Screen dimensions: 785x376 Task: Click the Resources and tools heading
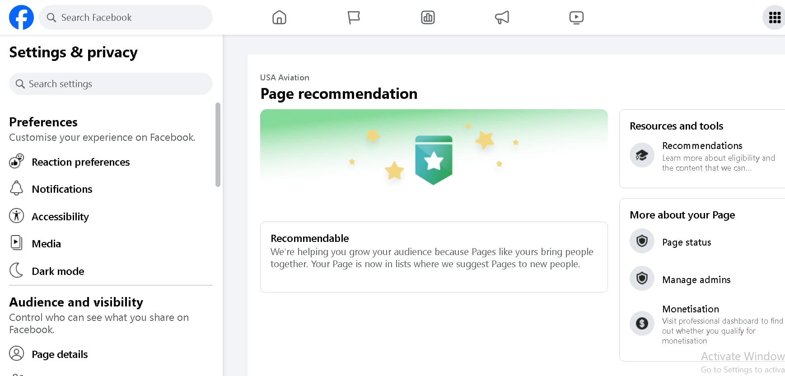pyautogui.click(x=677, y=126)
